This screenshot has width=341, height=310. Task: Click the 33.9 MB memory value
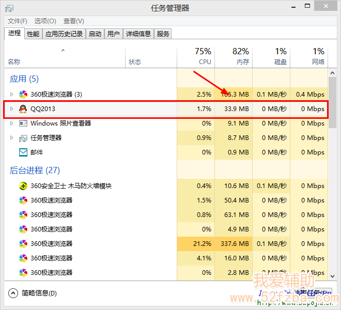237,109
